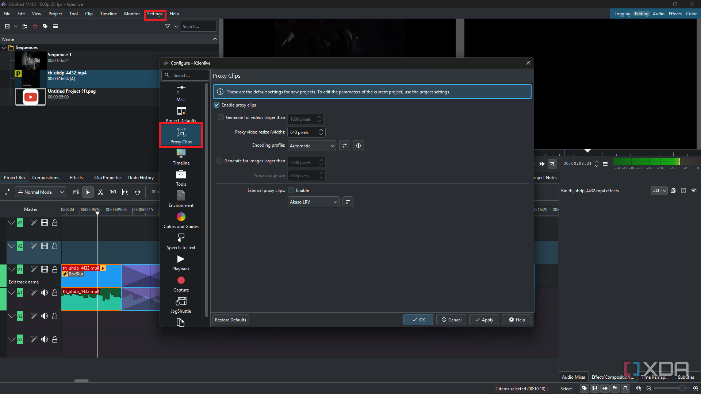Click OK in the Configure dialog
Screen dimensions: 701x394
[418, 320]
